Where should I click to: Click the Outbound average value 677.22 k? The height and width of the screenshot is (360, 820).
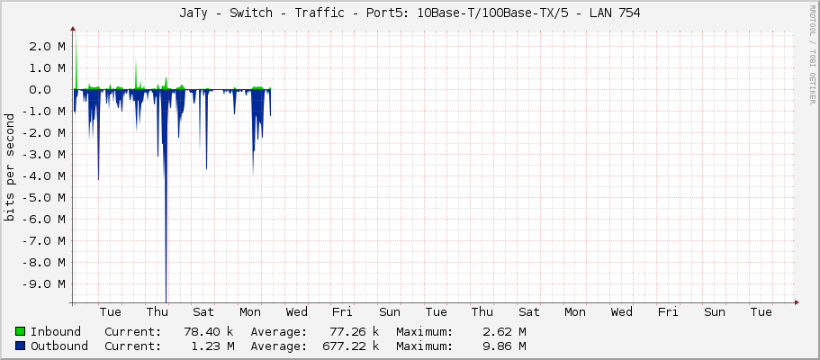pos(350,346)
